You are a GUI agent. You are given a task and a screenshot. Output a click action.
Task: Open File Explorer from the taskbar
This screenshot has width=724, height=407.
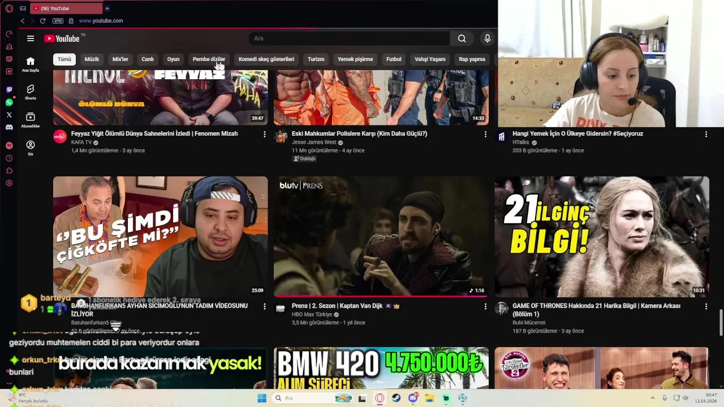429,398
